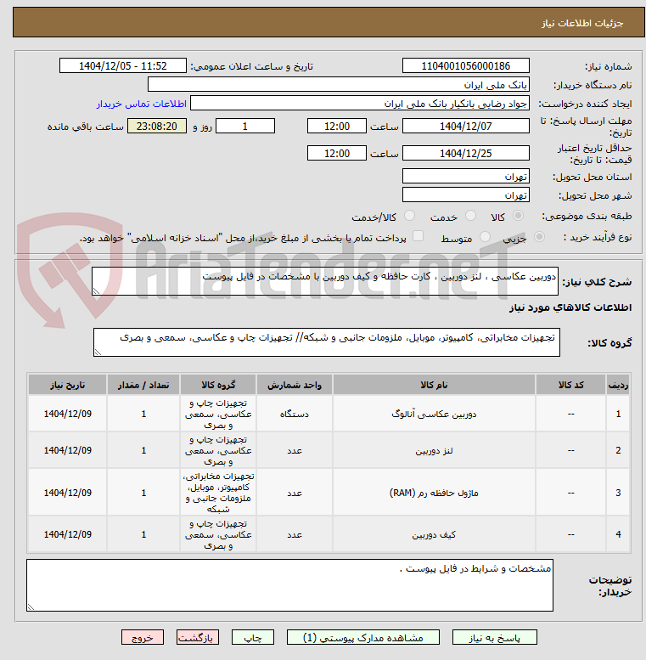
Task: Click the جزئیات اطلاعات نیاز header title
Action: (x=582, y=23)
